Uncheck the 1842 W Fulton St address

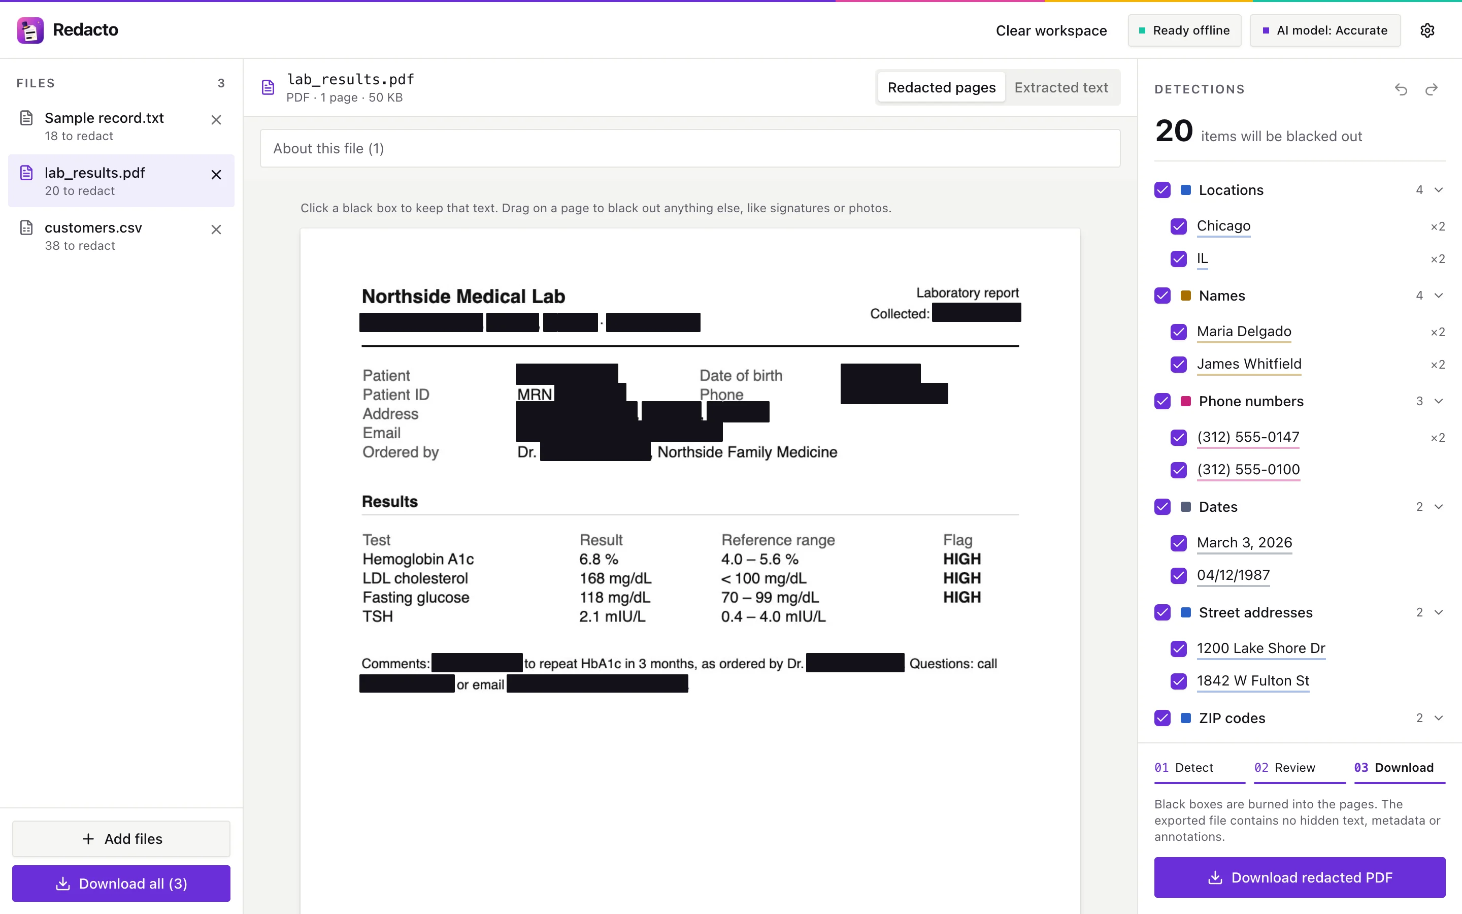pos(1179,681)
